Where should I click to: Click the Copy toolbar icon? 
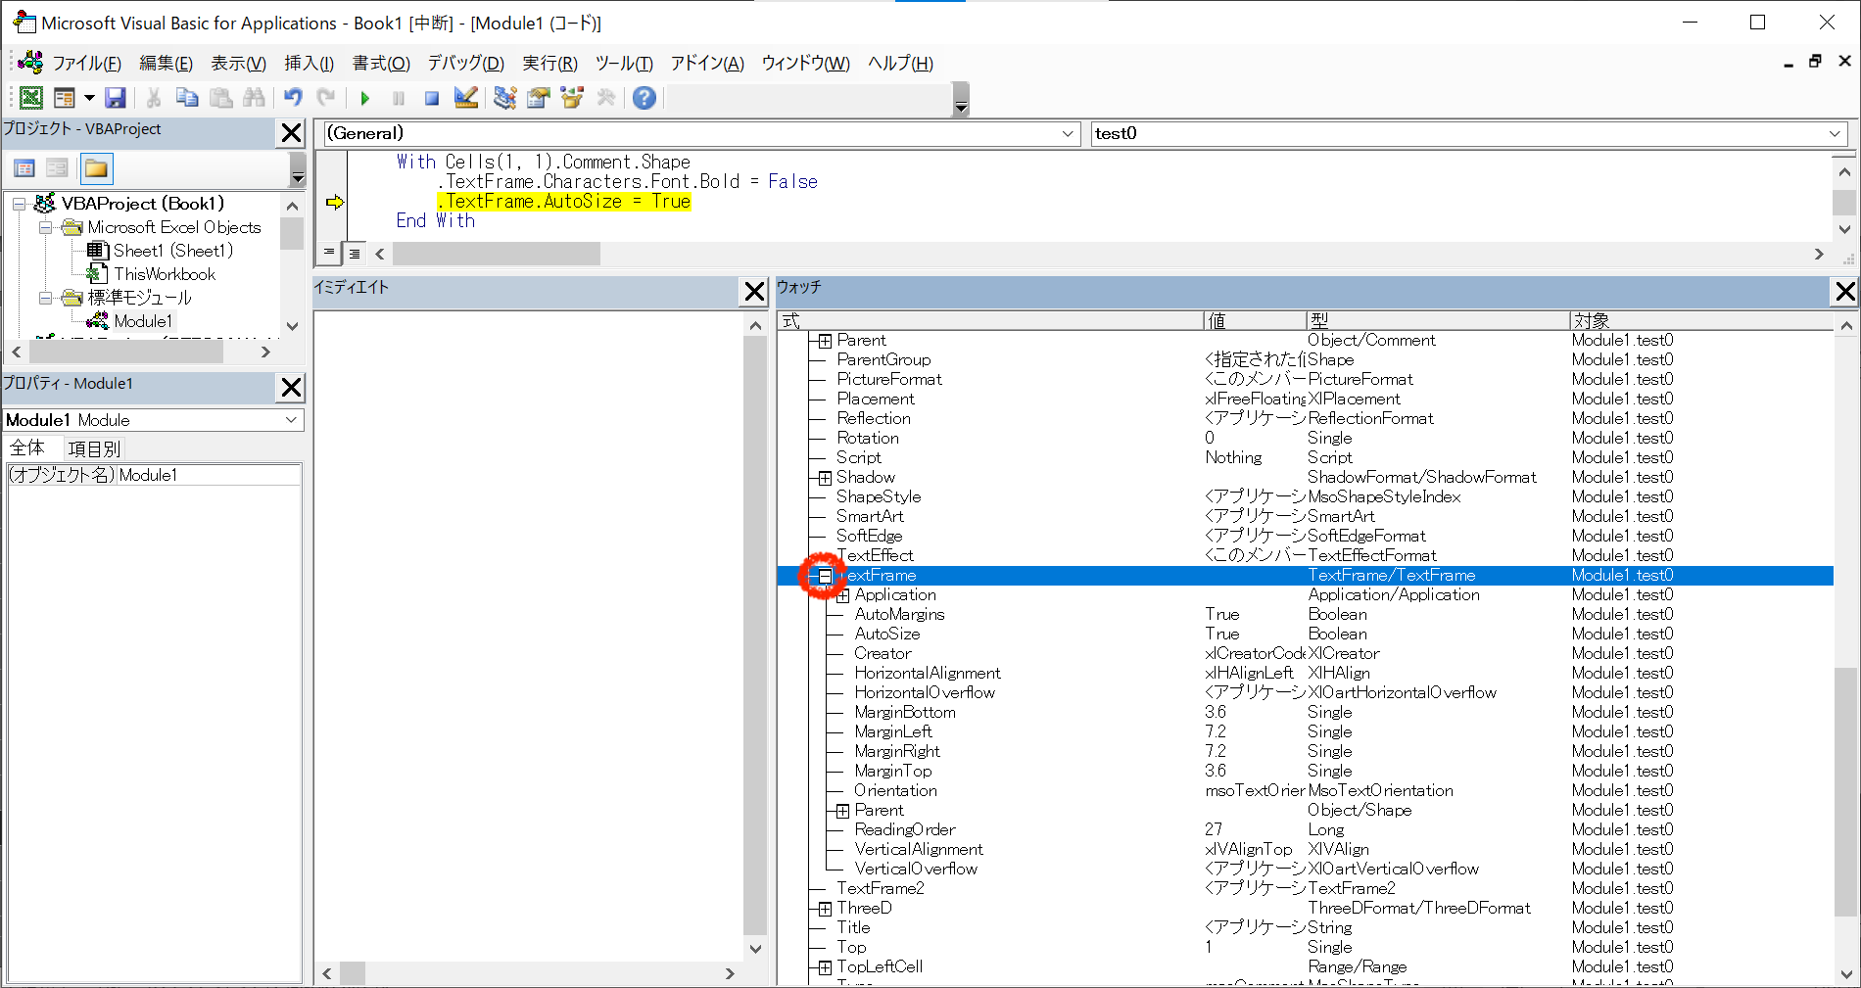(x=187, y=97)
